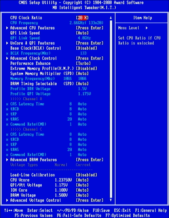Select Channel A tRCD Auto value
Viewport: 169px width, 218px height.
tap(82, 109)
